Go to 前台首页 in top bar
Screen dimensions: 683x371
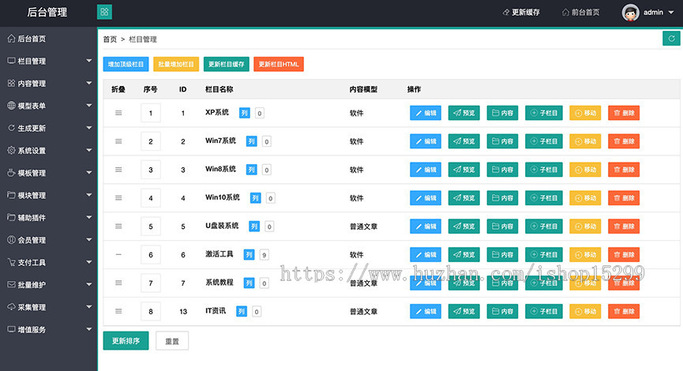coord(580,12)
